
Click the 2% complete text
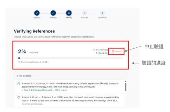(x=28, y=51)
